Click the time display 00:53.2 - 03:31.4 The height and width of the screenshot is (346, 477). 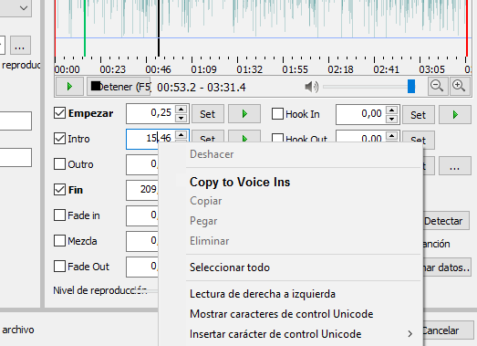(x=201, y=88)
